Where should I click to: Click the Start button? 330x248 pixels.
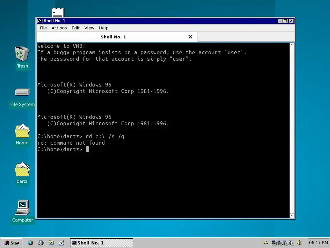(12, 243)
